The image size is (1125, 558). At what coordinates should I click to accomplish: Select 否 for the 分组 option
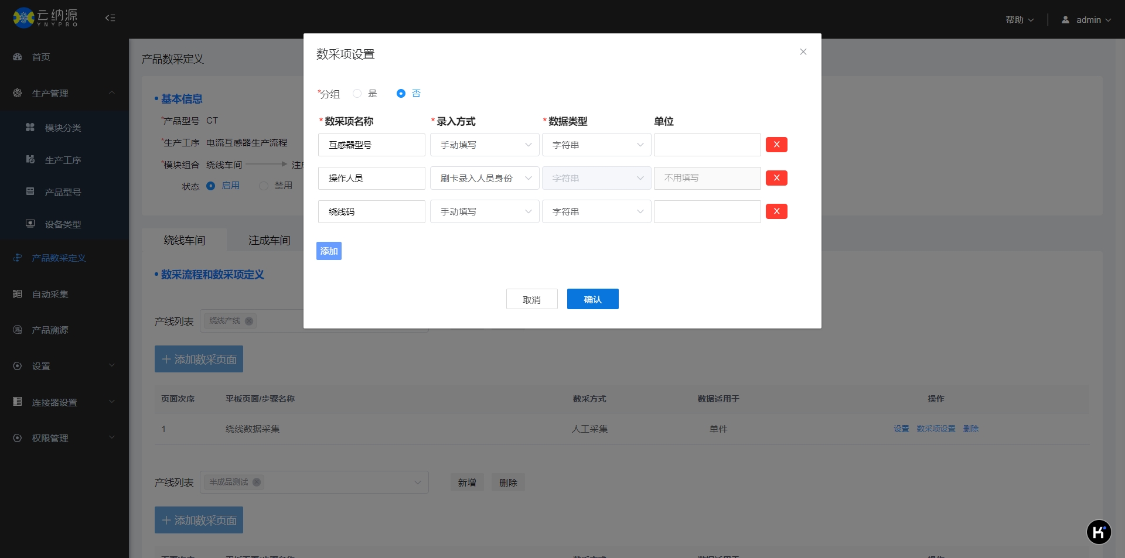click(401, 94)
